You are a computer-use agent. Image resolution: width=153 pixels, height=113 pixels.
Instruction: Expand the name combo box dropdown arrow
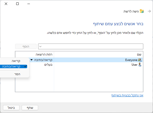[x=41, y=46]
